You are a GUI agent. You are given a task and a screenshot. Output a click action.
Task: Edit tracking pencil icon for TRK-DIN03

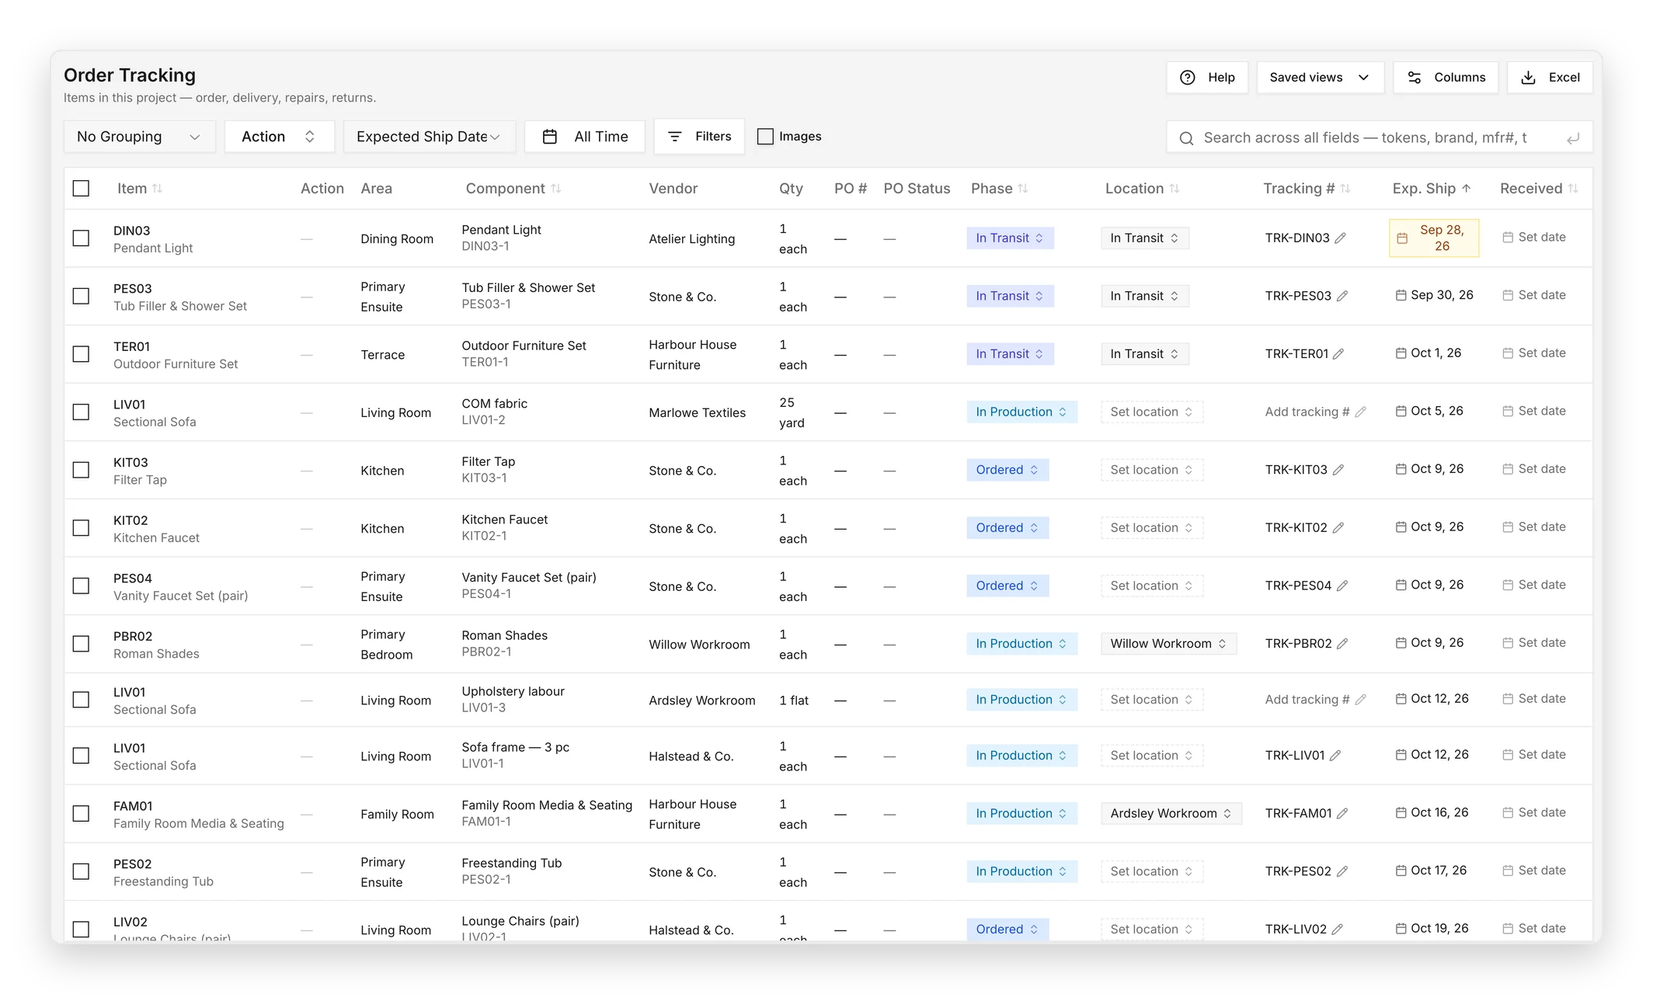1340,238
